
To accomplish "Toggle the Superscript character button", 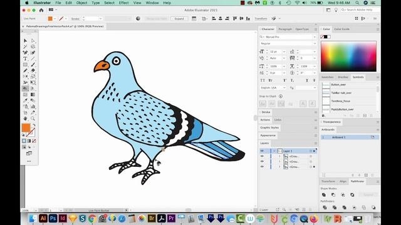I will [x=284, y=81].
